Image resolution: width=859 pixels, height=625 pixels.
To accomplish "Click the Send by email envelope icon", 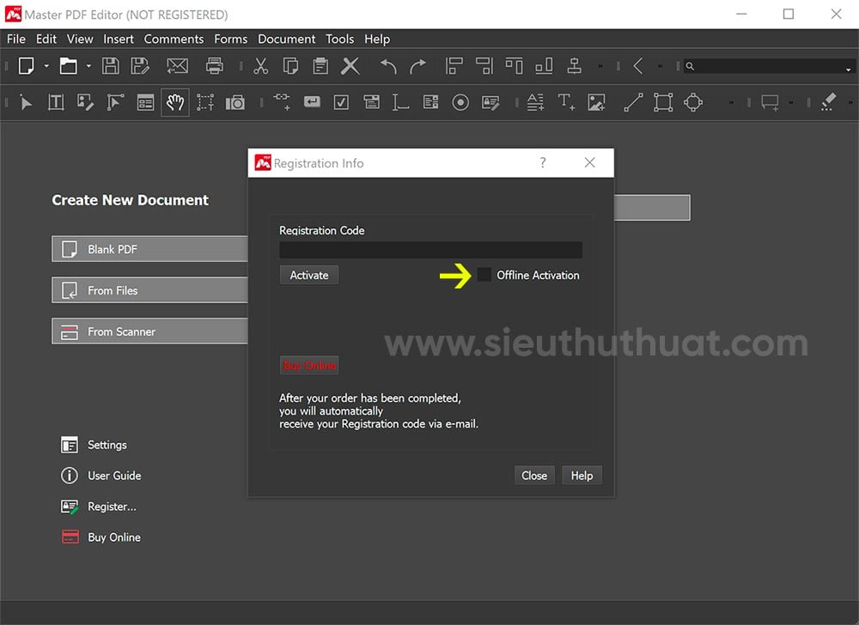I will pyautogui.click(x=177, y=66).
